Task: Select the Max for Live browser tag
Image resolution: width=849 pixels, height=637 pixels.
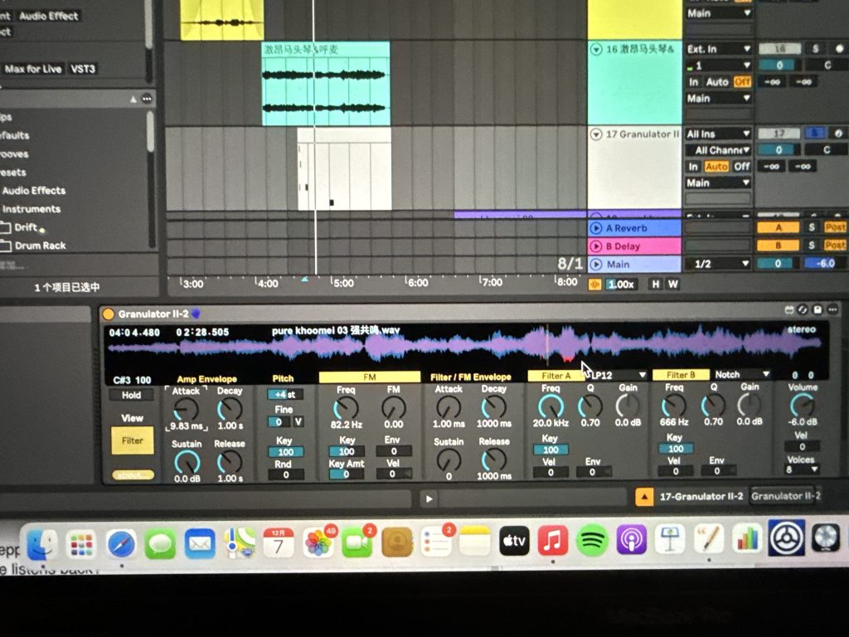Action: click(33, 69)
